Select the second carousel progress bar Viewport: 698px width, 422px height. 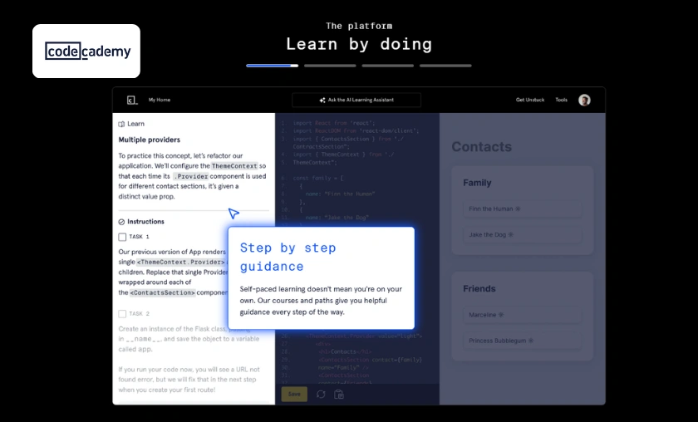[330, 66]
